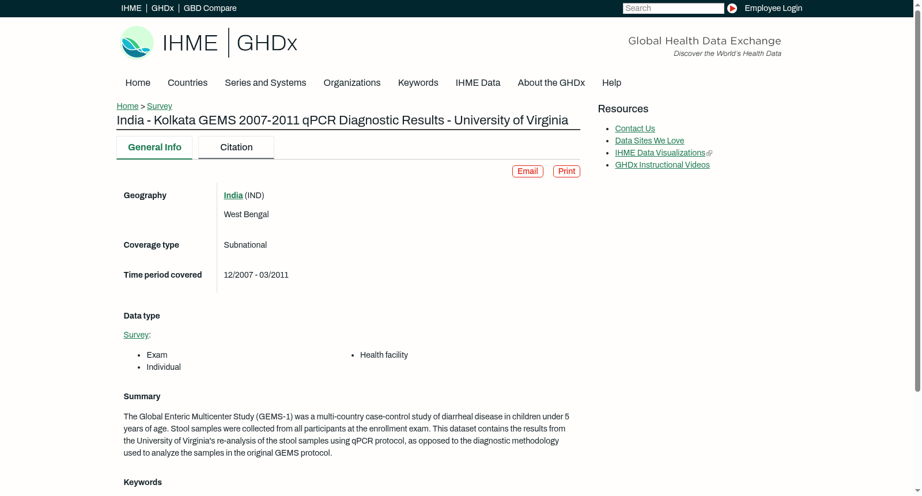Open GBD Compare in top bar
Image resolution: width=922 pixels, height=496 pixels.
tap(210, 8)
